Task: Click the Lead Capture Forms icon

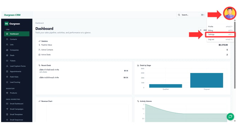Action: [7, 66]
